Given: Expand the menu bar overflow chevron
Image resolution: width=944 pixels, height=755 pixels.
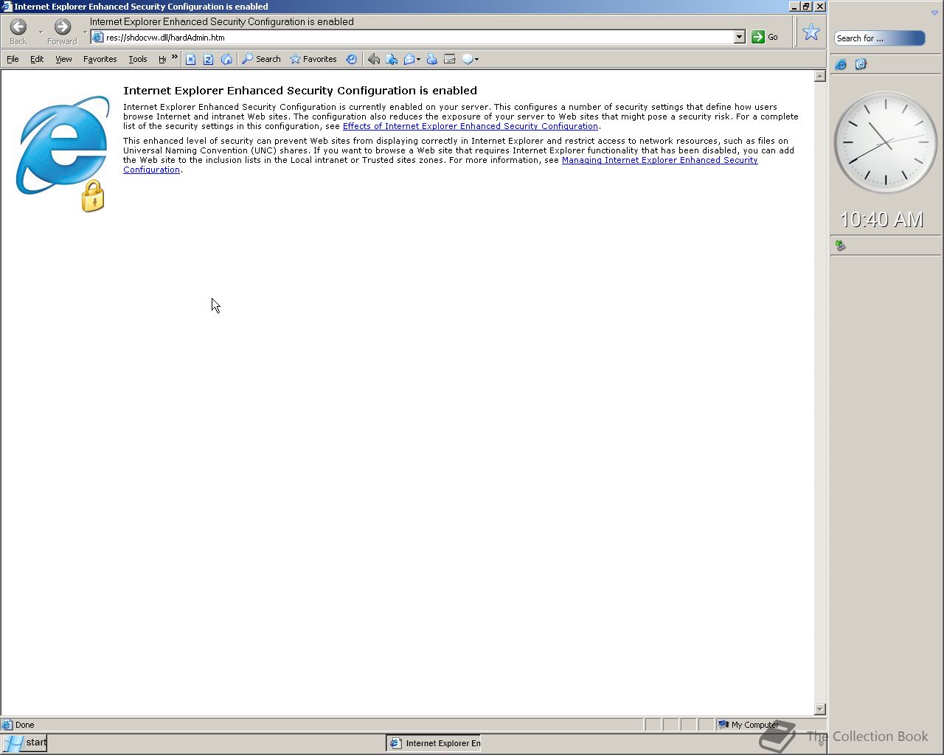Looking at the screenshot, I should coord(175,57).
